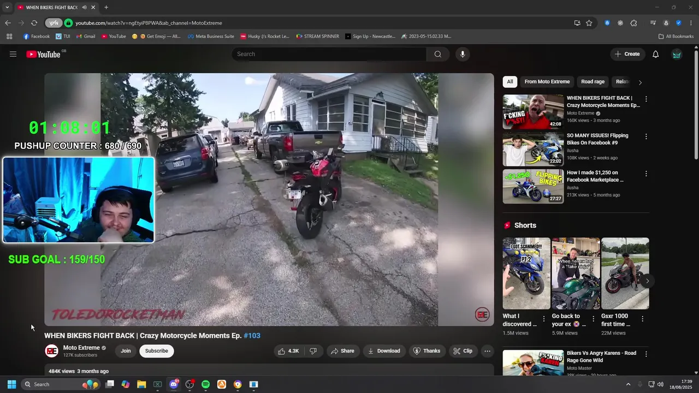Screen dimensions: 699x393
Task: Toggle the VPN button in the address bar
Action: pyautogui.click(x=54, y=23)
